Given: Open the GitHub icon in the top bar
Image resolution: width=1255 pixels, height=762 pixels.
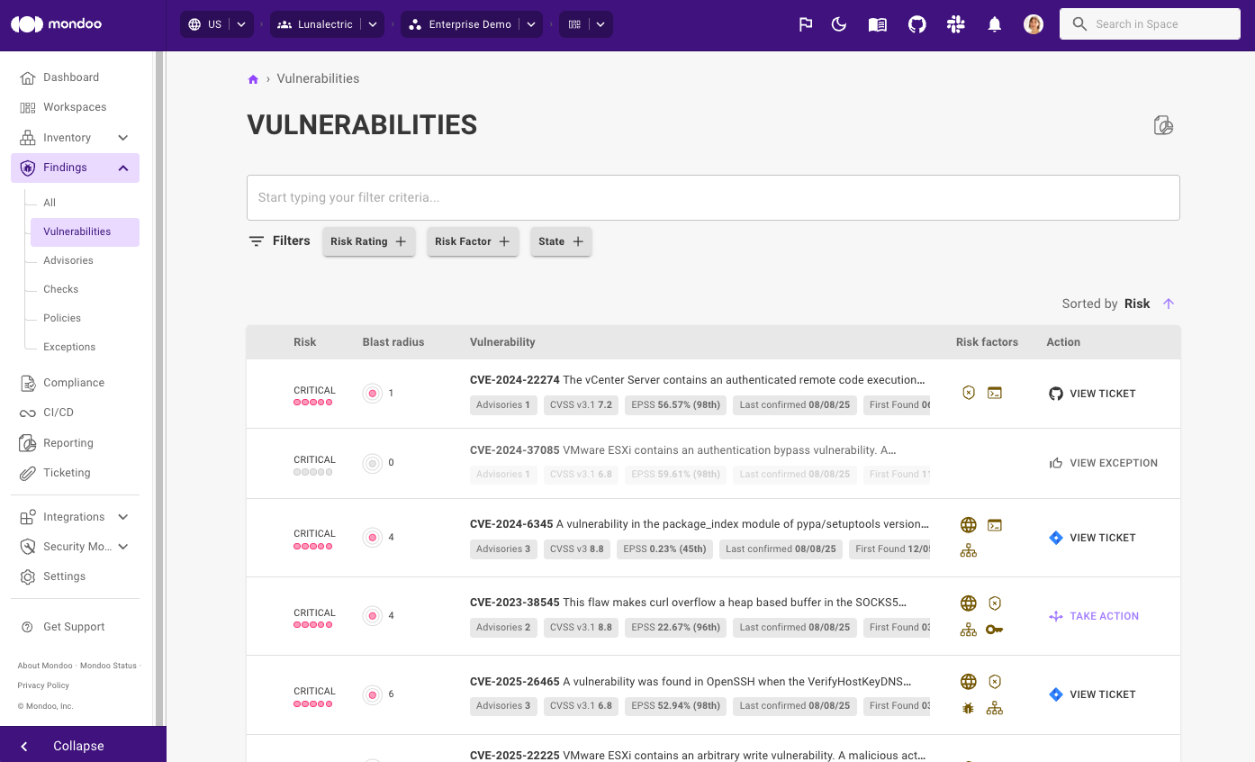Looking at the screenshot, I should (x=916, y=24).
